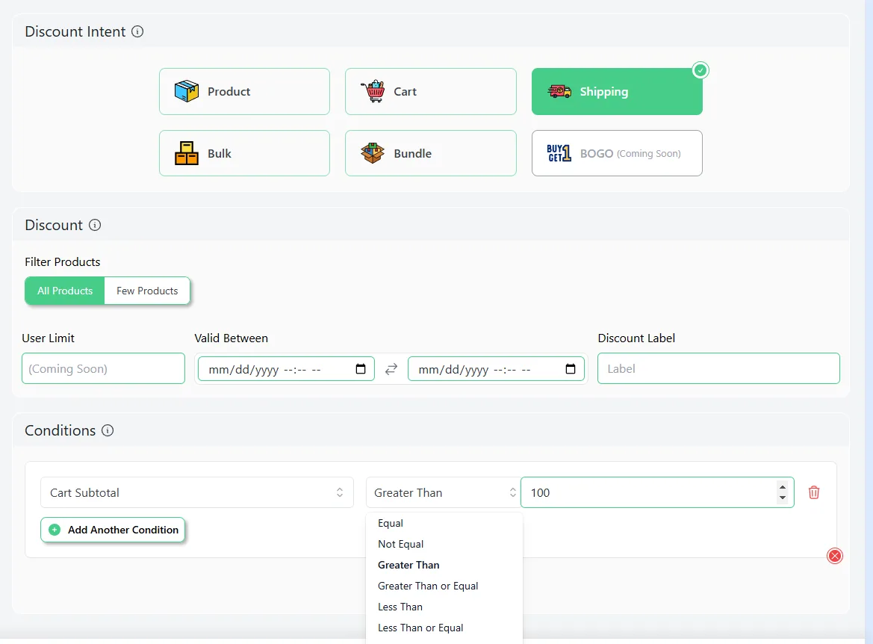Choose the Cart discount intent card
873x644 pixels.
click(x=430, y=92)
